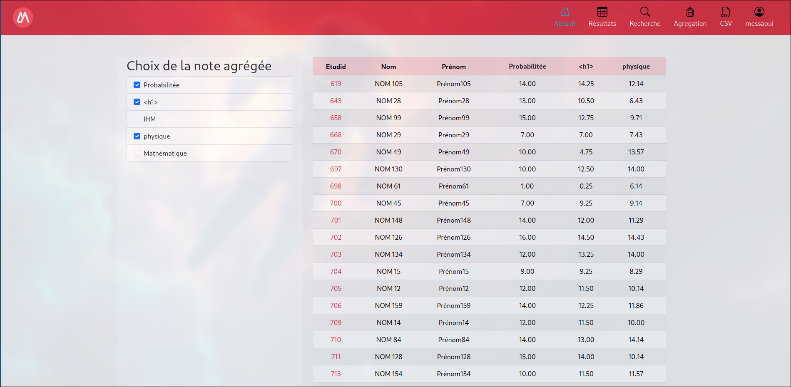
Task: Uncheck the <h1> checkbox
Action: point(137,102)
